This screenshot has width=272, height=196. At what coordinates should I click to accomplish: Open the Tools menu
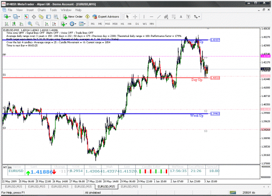tap(53, 10)
